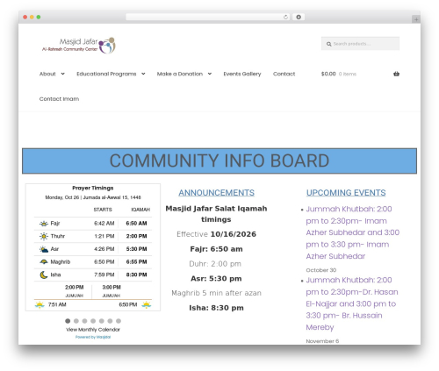Click the 3:00 PM Jumuah time
This screenshot has width=439, height=371.
click(x=112, y=288)
